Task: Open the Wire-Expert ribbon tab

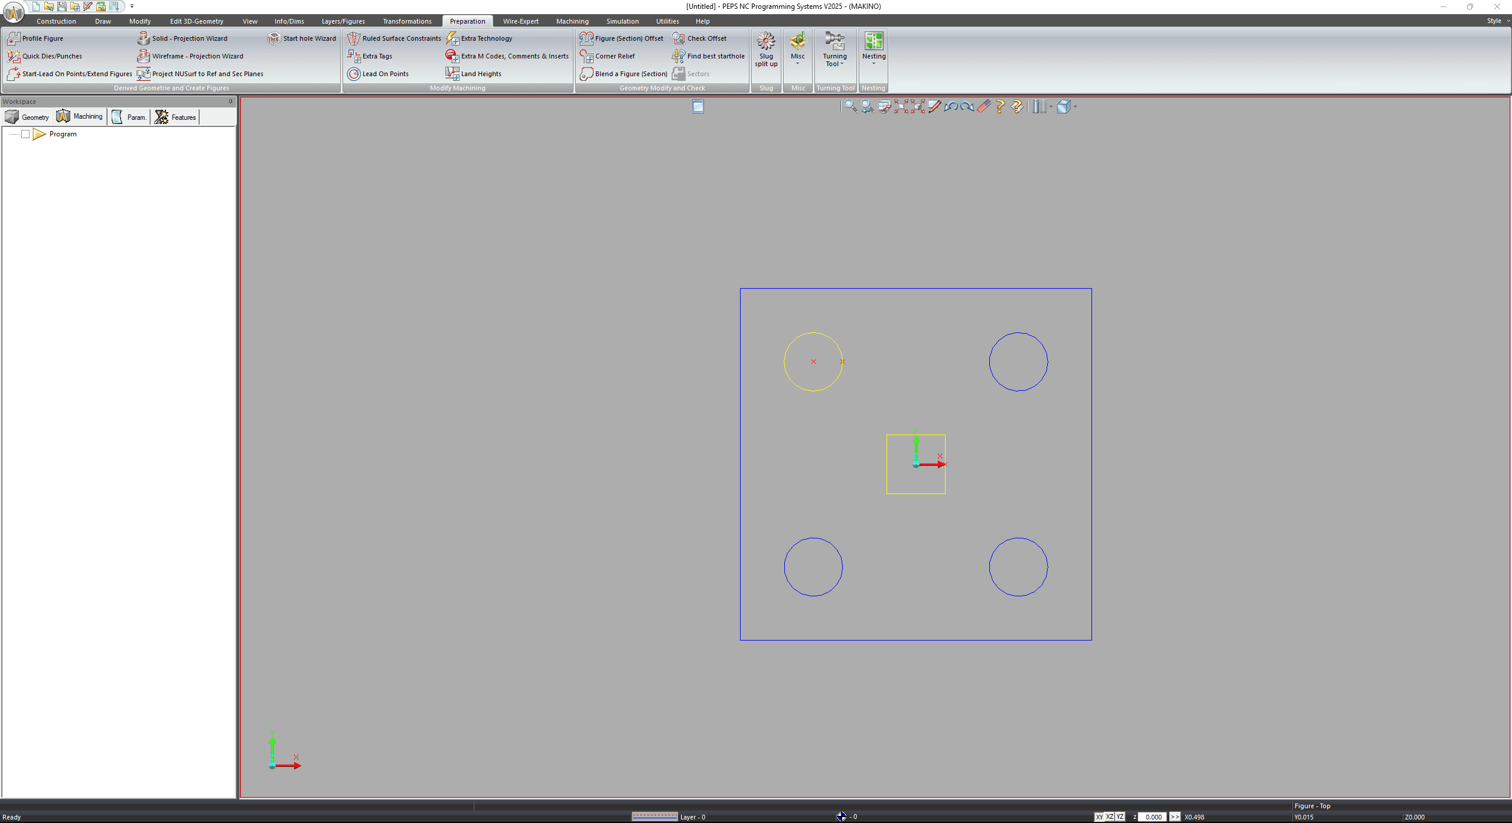Action: click(x=520, y=21)
